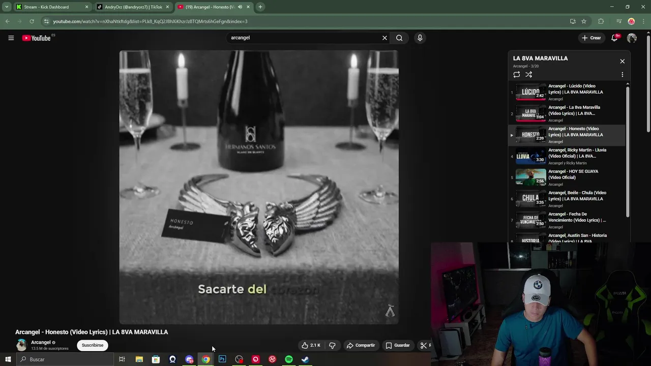Play Fecha De Vencimiento video

[568, 220]
